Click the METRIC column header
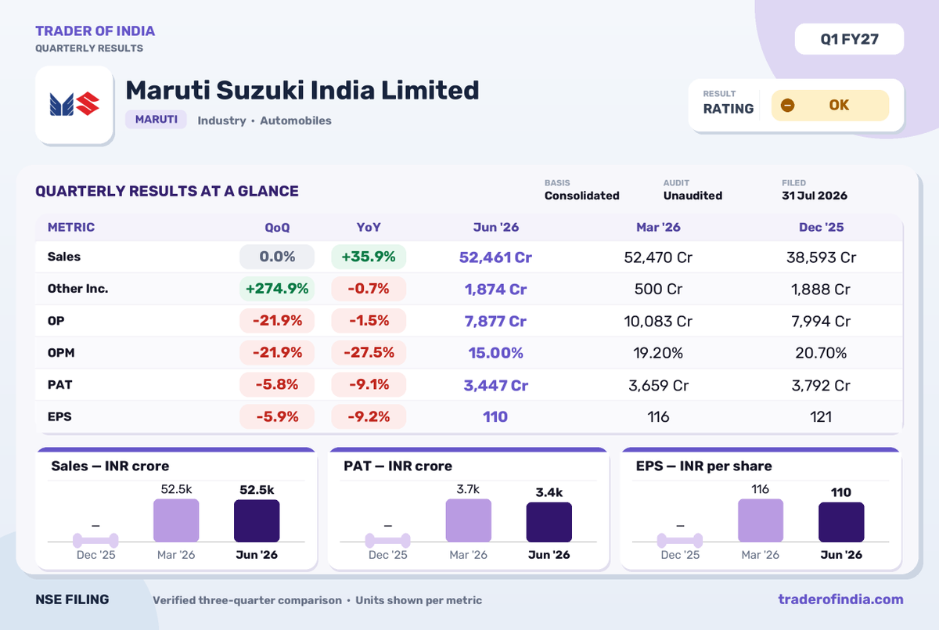This screenshot has width=939, height=630. coord(71,228)
